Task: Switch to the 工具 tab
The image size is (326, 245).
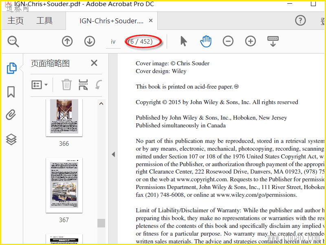Action: click(x=44, y=21)
